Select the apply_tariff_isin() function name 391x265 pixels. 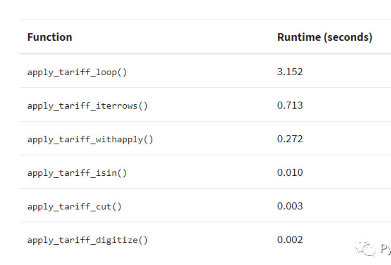point(77,173)
